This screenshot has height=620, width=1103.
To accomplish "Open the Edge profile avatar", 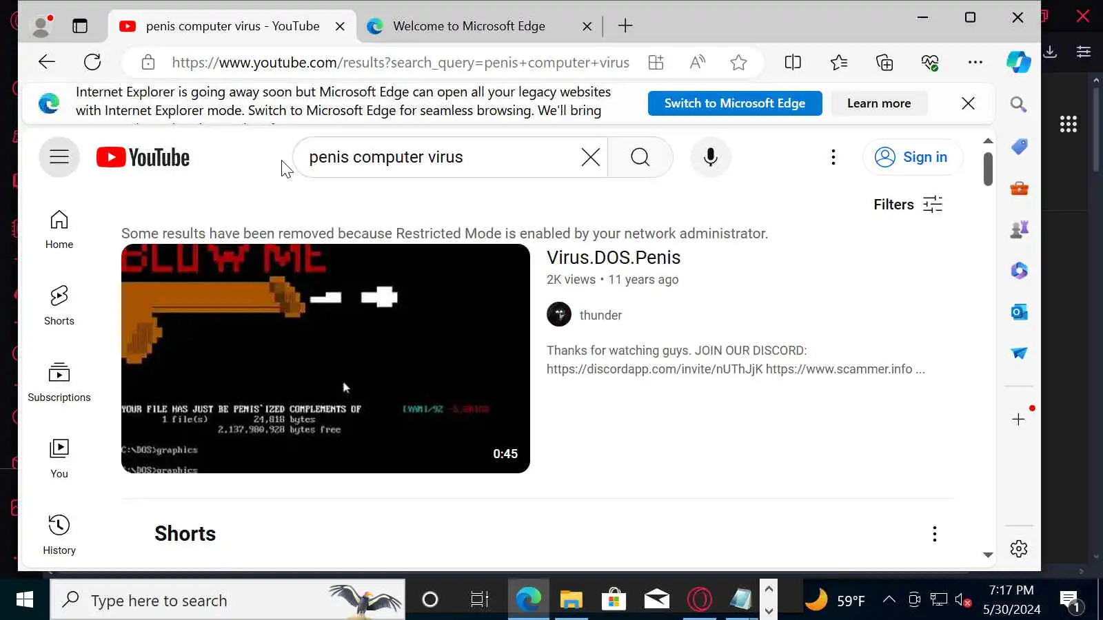I will [42, 26].
